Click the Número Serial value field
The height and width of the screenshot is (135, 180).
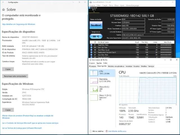pyautogui.click(x=133, y=22)
